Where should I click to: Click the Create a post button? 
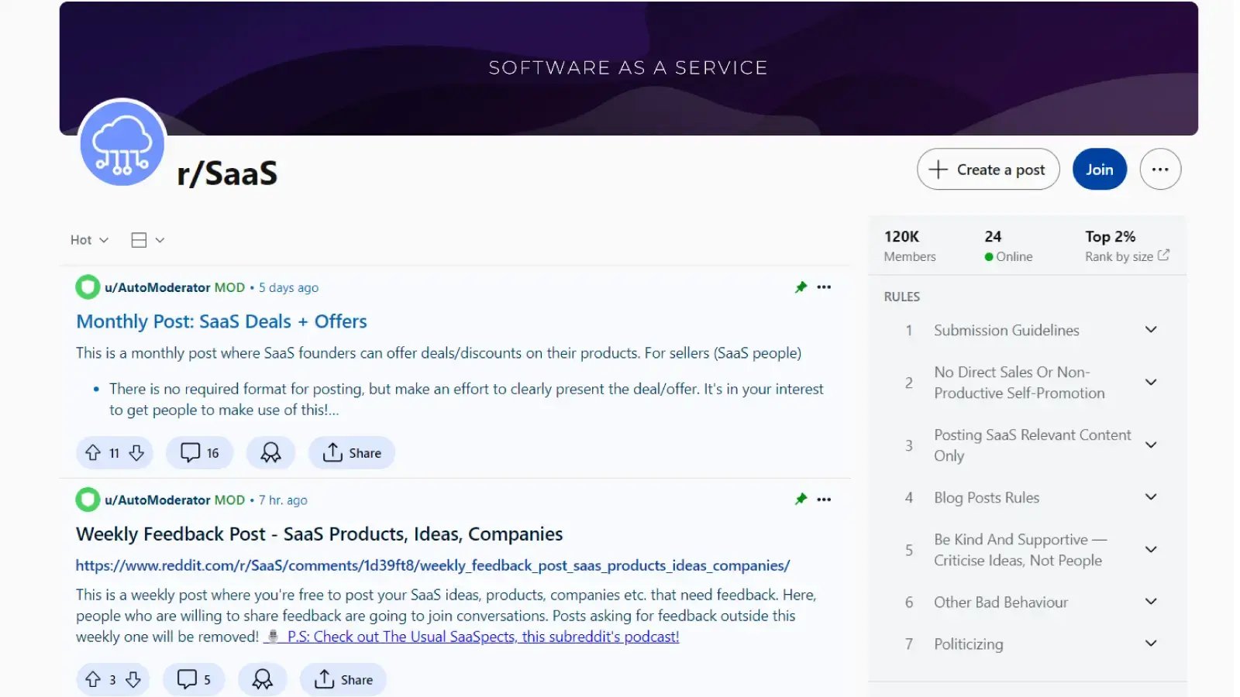coord(988,169)
